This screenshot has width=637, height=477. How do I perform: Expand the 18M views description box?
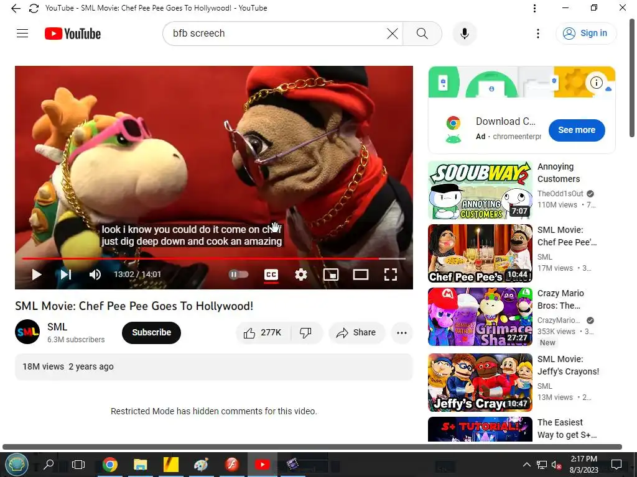tap(214, 366)
